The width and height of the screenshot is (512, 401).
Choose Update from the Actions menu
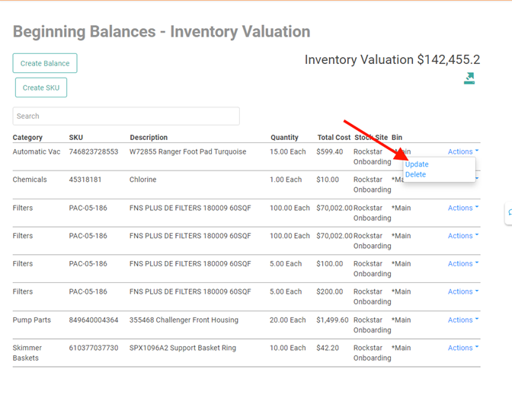tap(417, 164)
